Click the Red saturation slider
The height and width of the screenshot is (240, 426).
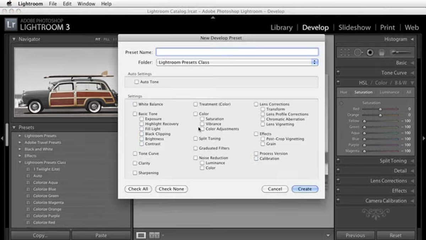pyautogui.click(x=381, y=109)
